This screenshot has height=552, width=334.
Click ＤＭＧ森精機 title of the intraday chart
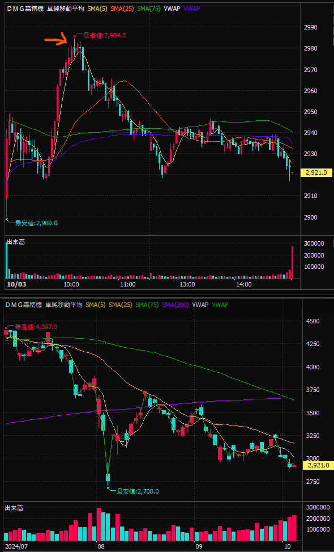coord(24,9)
